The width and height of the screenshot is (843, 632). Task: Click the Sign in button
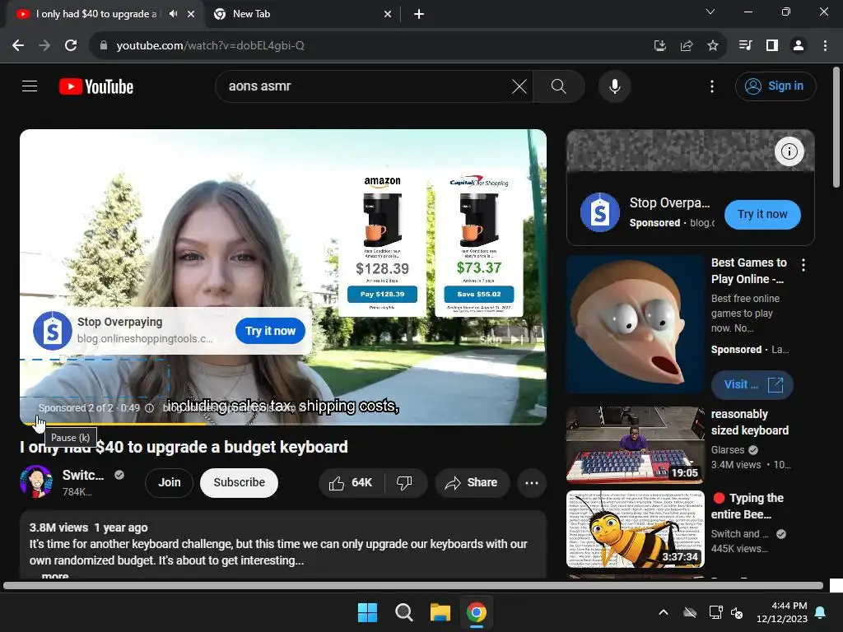click(775, 86)
